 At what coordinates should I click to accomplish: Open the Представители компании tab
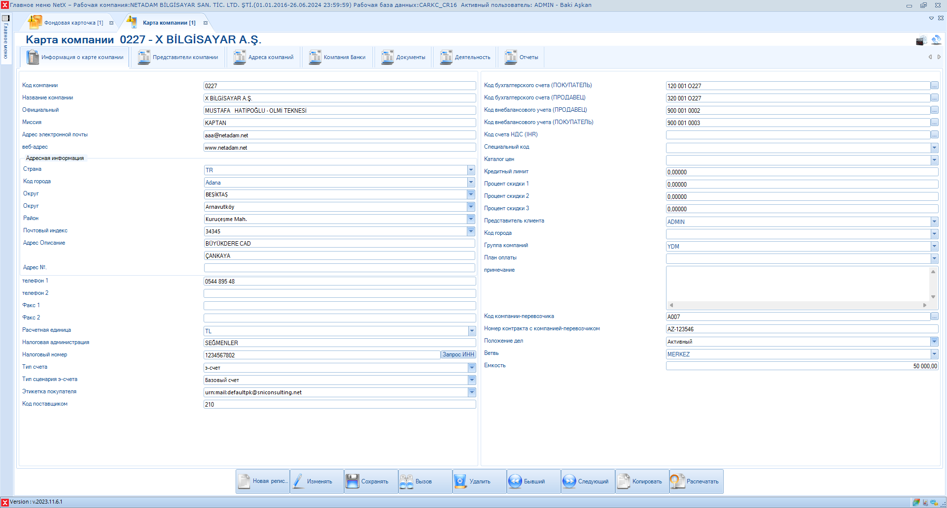pyautogui.click(x=178, y=58)
